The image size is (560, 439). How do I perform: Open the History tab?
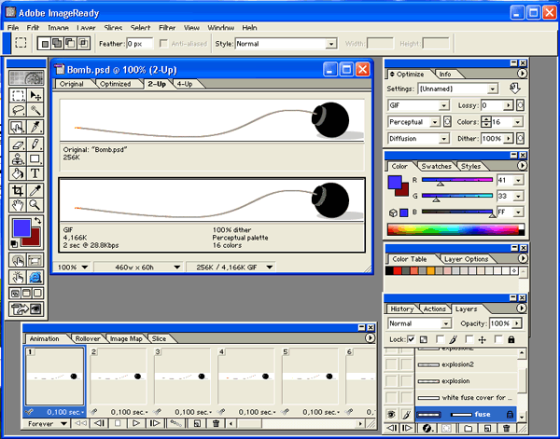(x=401, y=309)
